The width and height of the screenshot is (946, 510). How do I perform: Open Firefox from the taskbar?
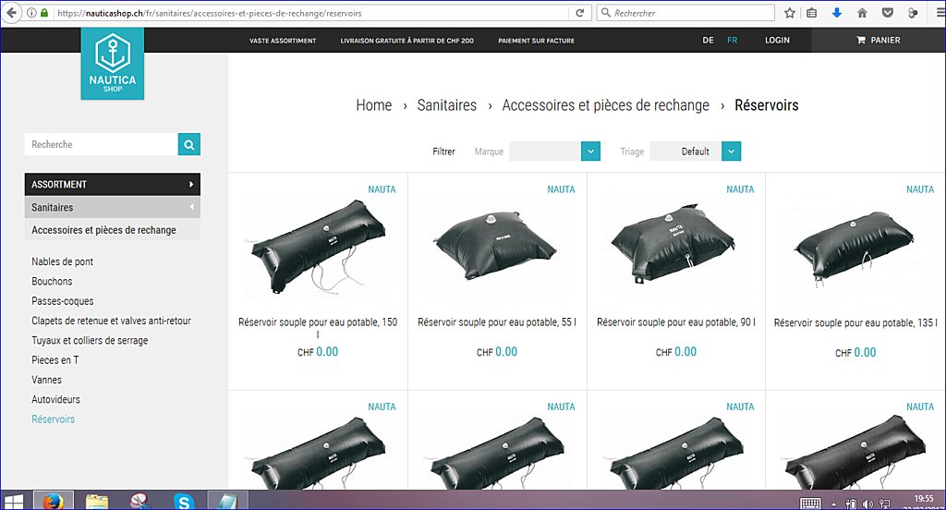point(54,501)
